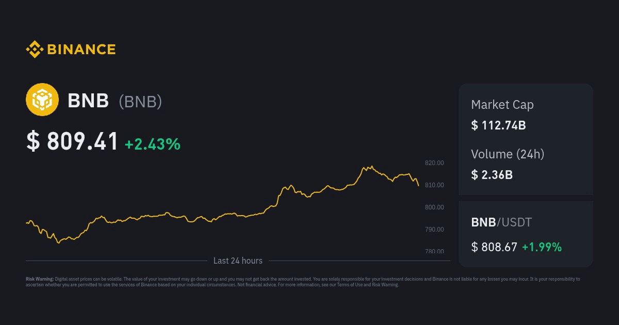Click the 800.00 chart axis label
The height and width of the screenshot is (325, 619).
point(434,207)
